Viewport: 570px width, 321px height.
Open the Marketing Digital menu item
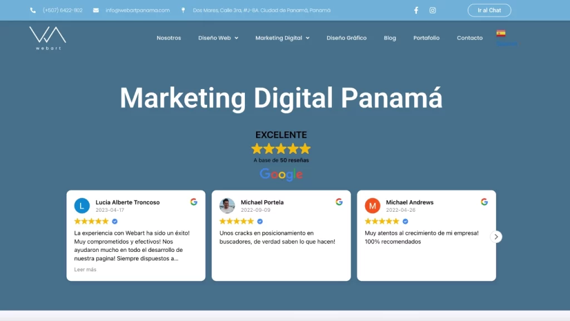click(x=279, y=38)
